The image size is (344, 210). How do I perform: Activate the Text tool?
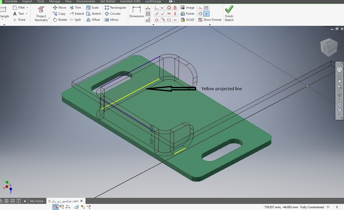coord(19,14)
